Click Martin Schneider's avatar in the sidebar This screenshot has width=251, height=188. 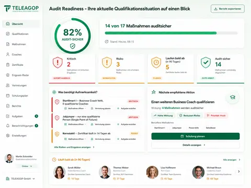(x=9, y=158)
